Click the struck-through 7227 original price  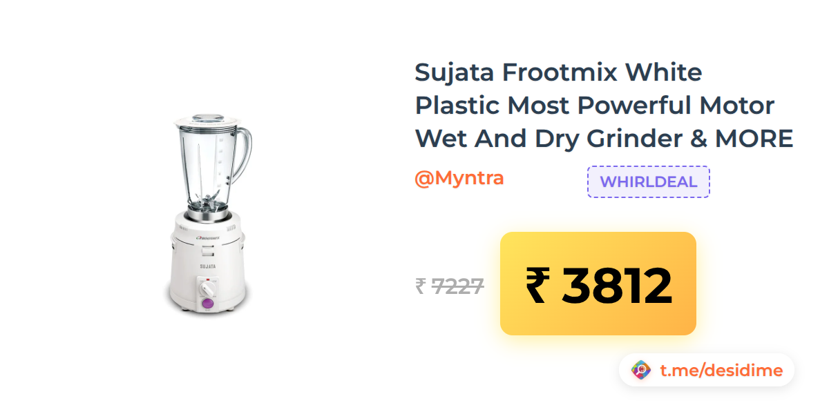pyautogui.click(x=457, y=286)
